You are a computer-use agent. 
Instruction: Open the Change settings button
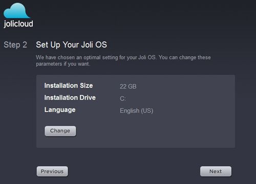click(60, 131)
